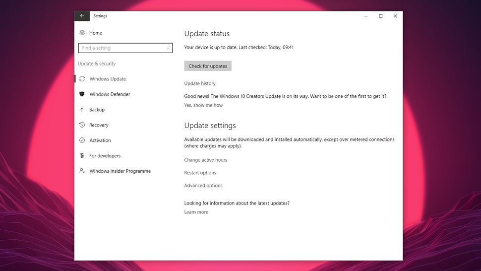This screenshot has height=271, width=481.
Task: Open Advanced options link
Action: pos(203,186)
